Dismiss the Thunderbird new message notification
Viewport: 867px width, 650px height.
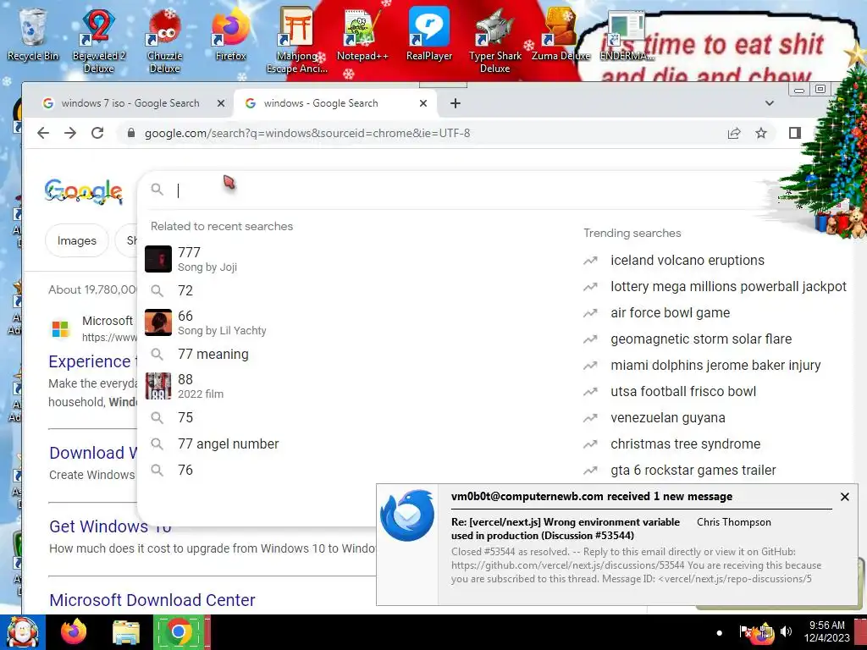844,497
